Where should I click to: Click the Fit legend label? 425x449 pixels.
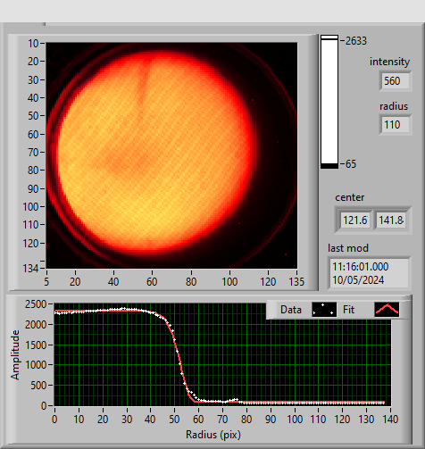[x=348, y=310]
